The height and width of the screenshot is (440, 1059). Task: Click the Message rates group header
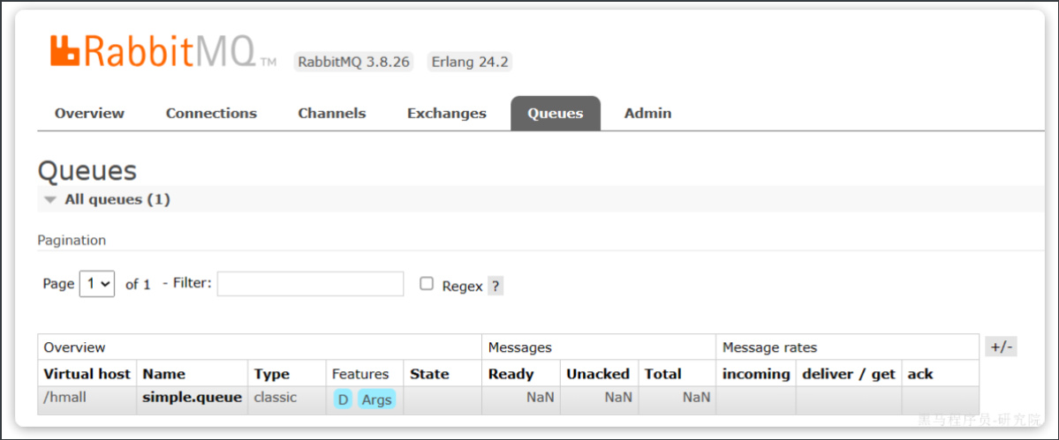[770, 347]
